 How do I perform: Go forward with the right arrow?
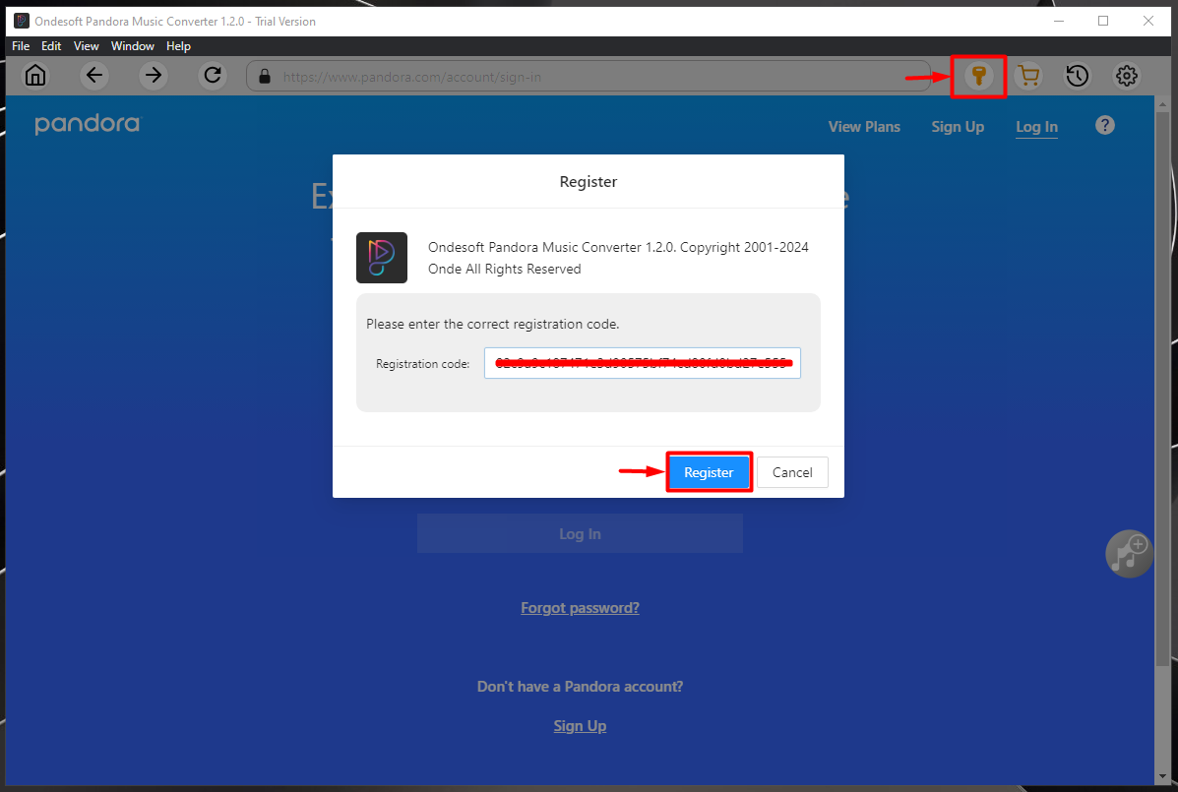click(154, 76)
